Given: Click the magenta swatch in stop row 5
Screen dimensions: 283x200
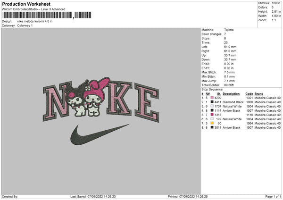Looking at the screenshot, I should [212, 115].
